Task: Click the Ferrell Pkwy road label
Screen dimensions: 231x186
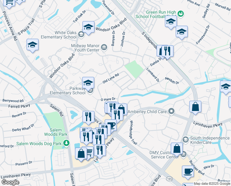Action: (19, 106)
